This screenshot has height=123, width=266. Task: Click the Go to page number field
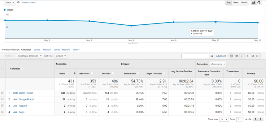click(239, 119)
